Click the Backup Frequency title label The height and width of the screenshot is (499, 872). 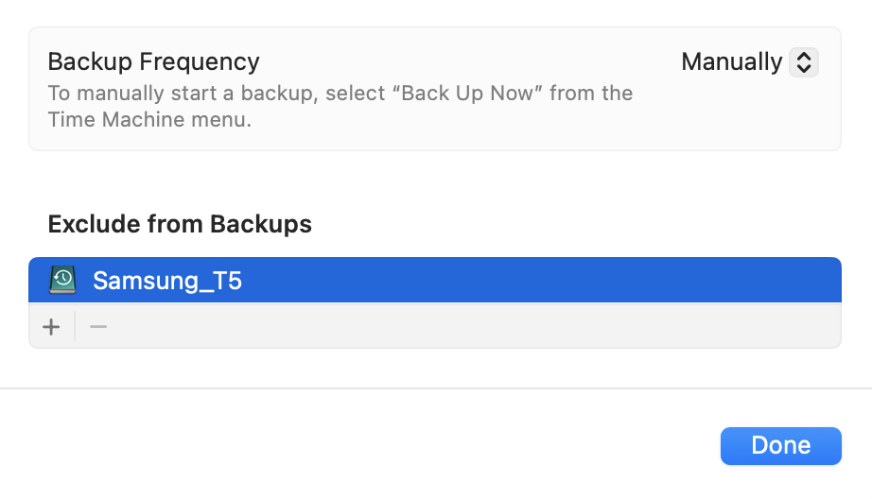click(x=153, y=61)
